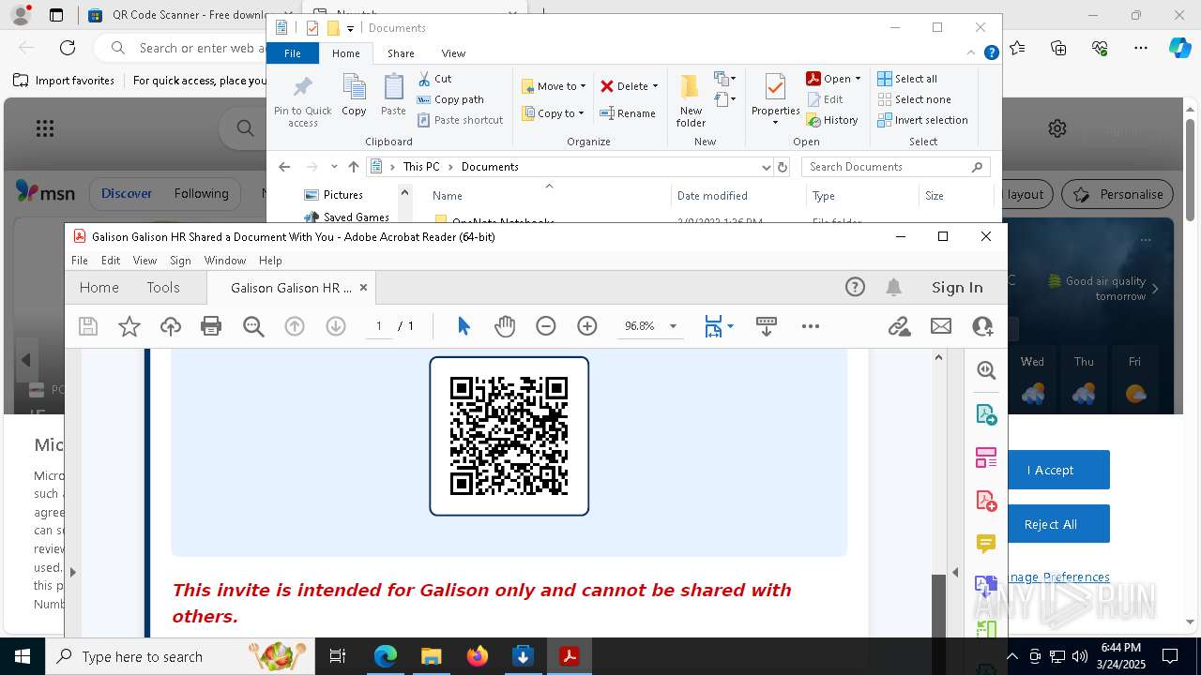Go to previous page arrow
This screenshot has height=675, width=1201.
(295, 326)
